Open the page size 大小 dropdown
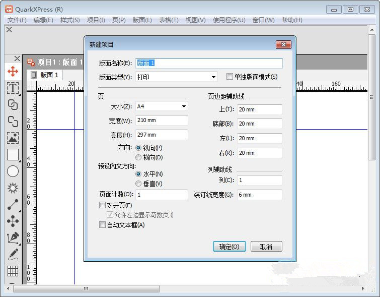 [x=162, y=106]
